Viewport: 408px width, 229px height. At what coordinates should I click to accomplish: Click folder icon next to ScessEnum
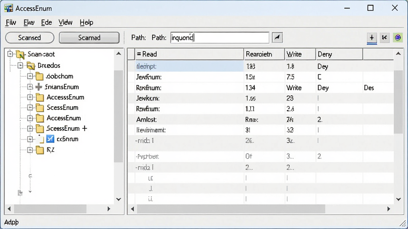coord(39,108)
